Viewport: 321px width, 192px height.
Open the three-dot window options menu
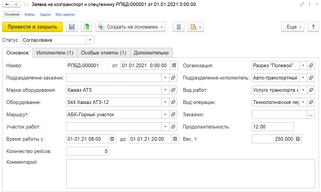click(310, 4)
